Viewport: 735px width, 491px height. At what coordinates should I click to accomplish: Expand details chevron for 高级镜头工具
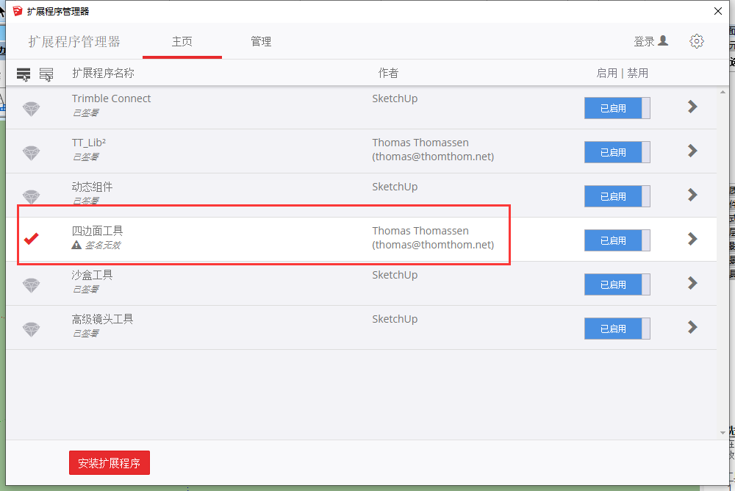click(692, 327)
